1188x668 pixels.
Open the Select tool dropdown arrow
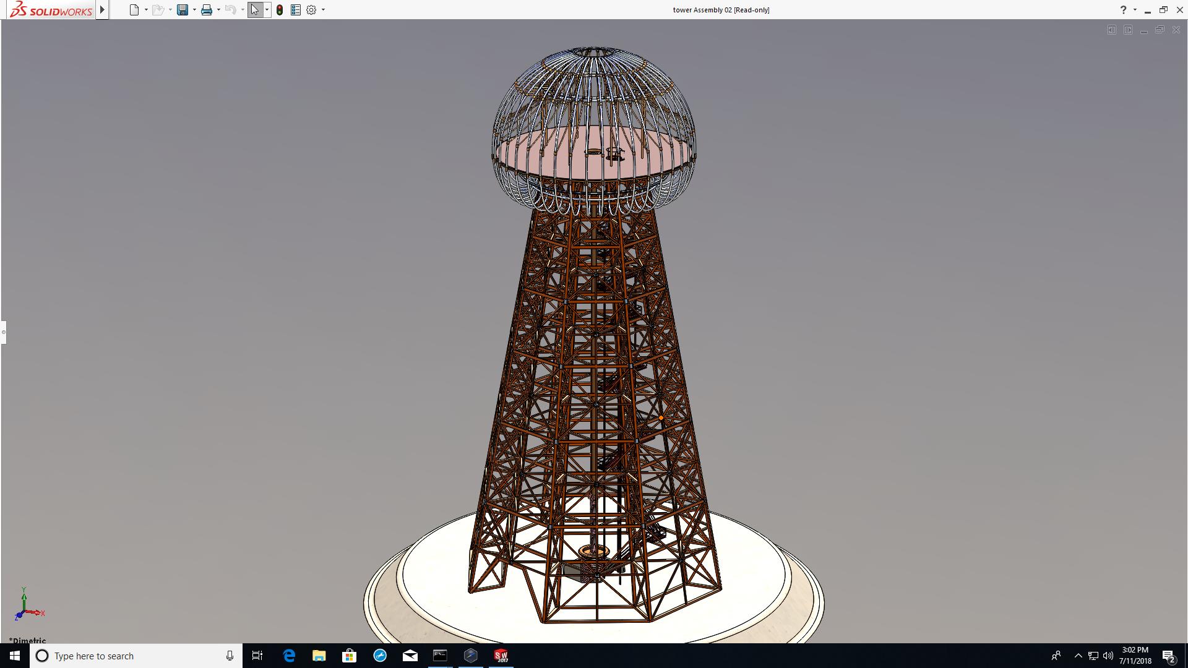(267, 10)
